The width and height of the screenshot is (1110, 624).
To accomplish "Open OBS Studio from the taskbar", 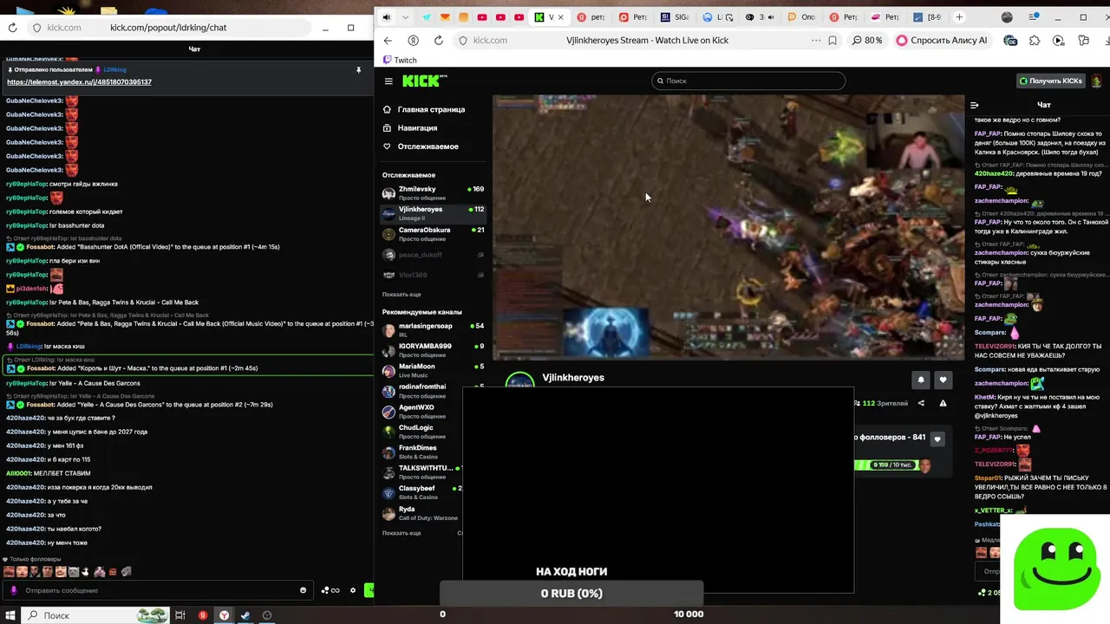I will [267, 615].
